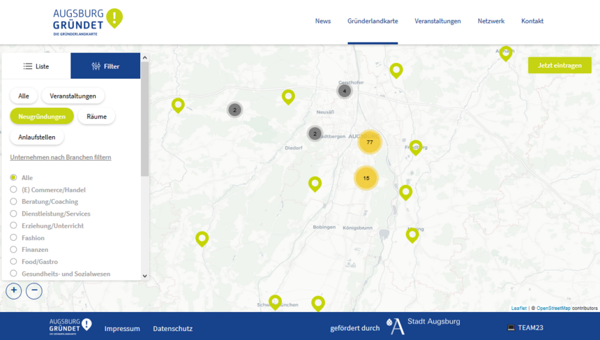Click the map pin below the Jetzt eintragen button's left, northeast of Gersthofen
The height and width of the screenshot is (340, 600).
[x=396, y=71]
